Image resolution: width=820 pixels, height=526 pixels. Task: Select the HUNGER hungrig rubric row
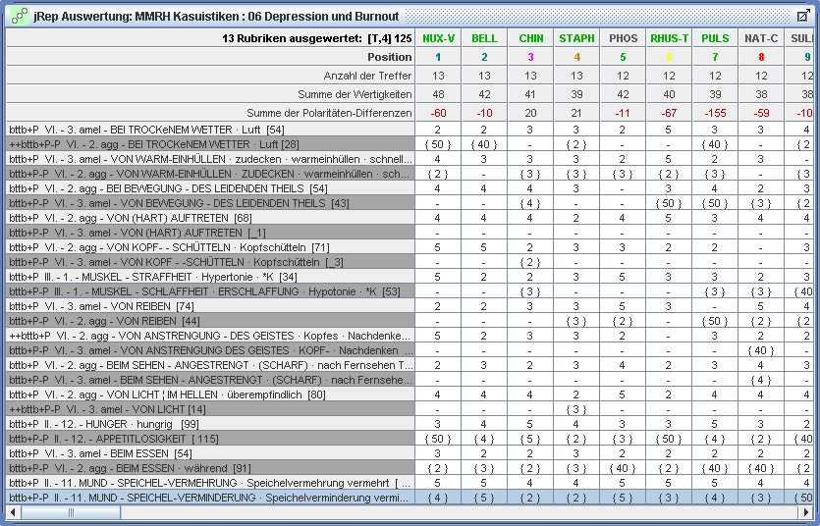[x=210, y=424]
